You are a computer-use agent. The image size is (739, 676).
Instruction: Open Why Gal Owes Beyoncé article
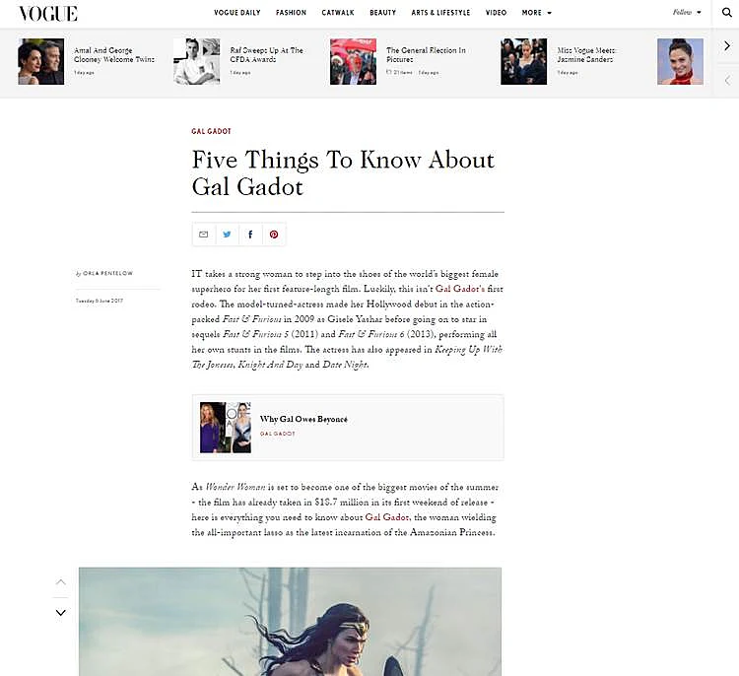pyautogui.click(x=303, y=419)
